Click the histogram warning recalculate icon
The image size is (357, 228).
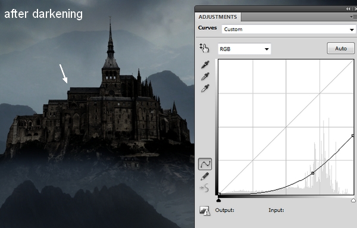205,211
